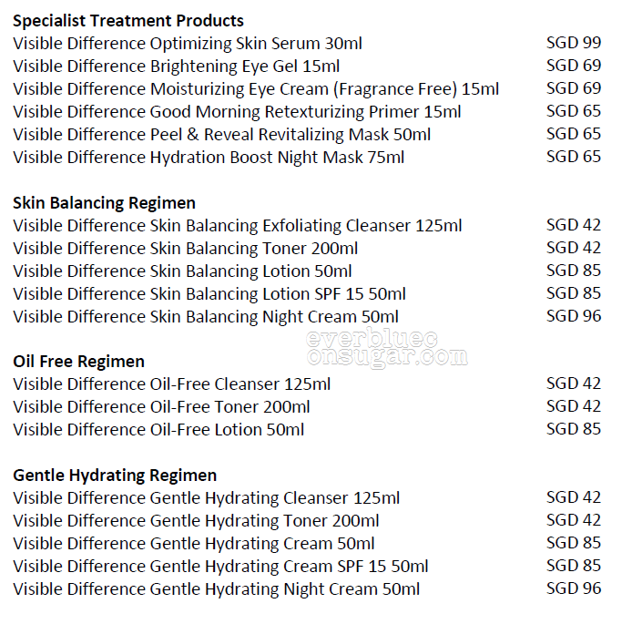The image size is (632, 624).
Task: Click the Specialist Treatment Products heading
Action: pyautogui.click(x=128, y=21)
